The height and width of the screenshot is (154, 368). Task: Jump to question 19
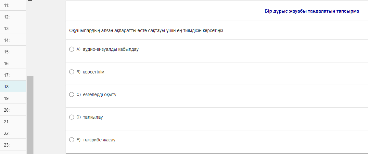click(13, 98)
